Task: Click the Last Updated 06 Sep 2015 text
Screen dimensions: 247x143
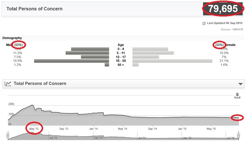Action: [x=225, y=23]
